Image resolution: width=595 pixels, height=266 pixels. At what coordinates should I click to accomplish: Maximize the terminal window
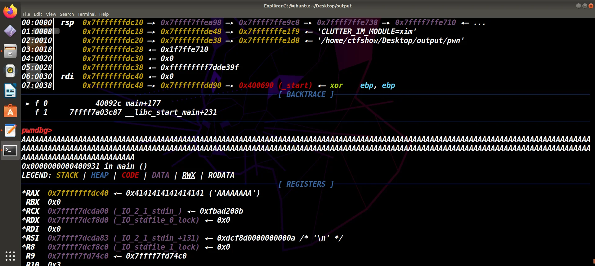coord(584,6)
